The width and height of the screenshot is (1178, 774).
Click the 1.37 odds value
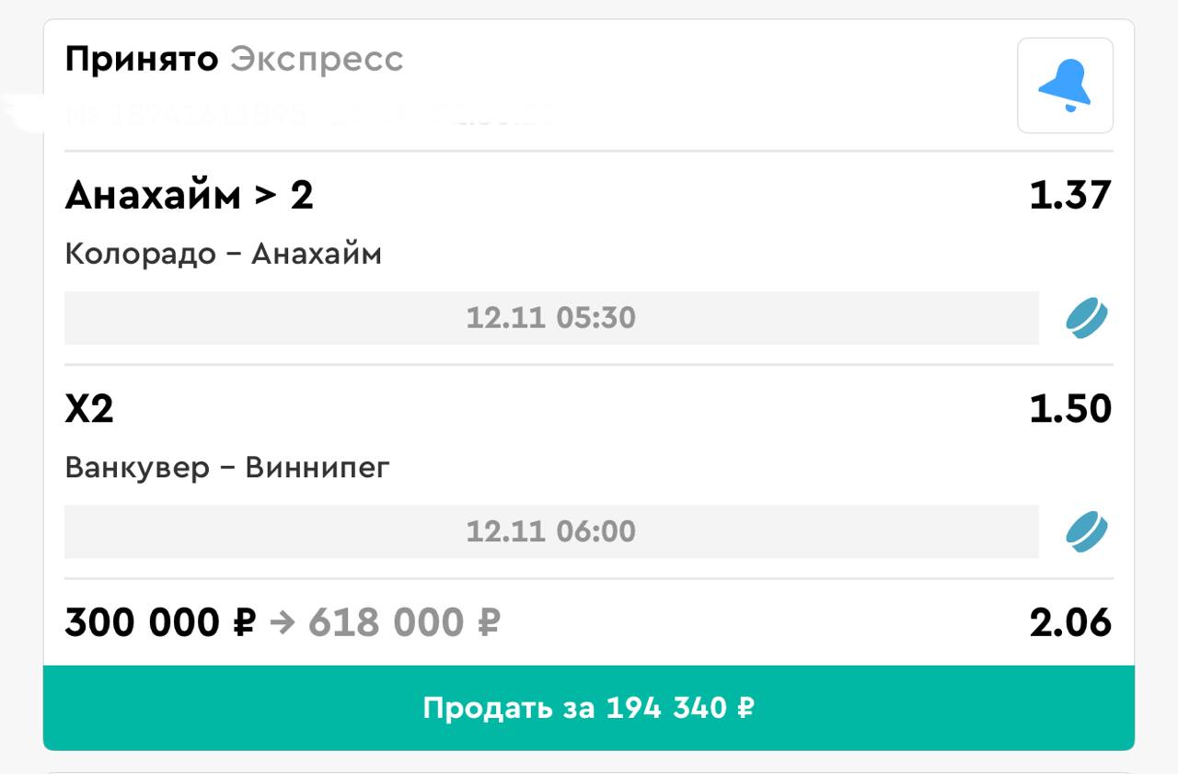click(x=1070, y=196)
